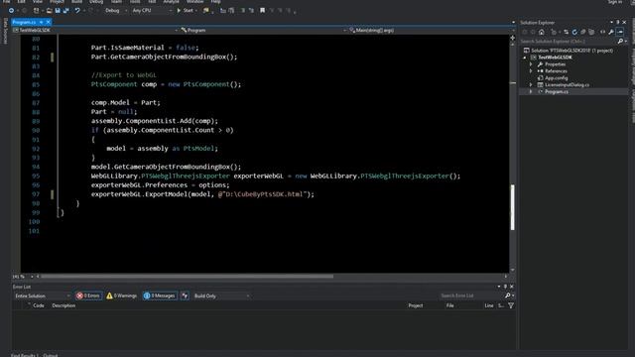Switch to the Find Results 1 tab
The height and width of the screenshot is (357, 635).
coord(24,355)
